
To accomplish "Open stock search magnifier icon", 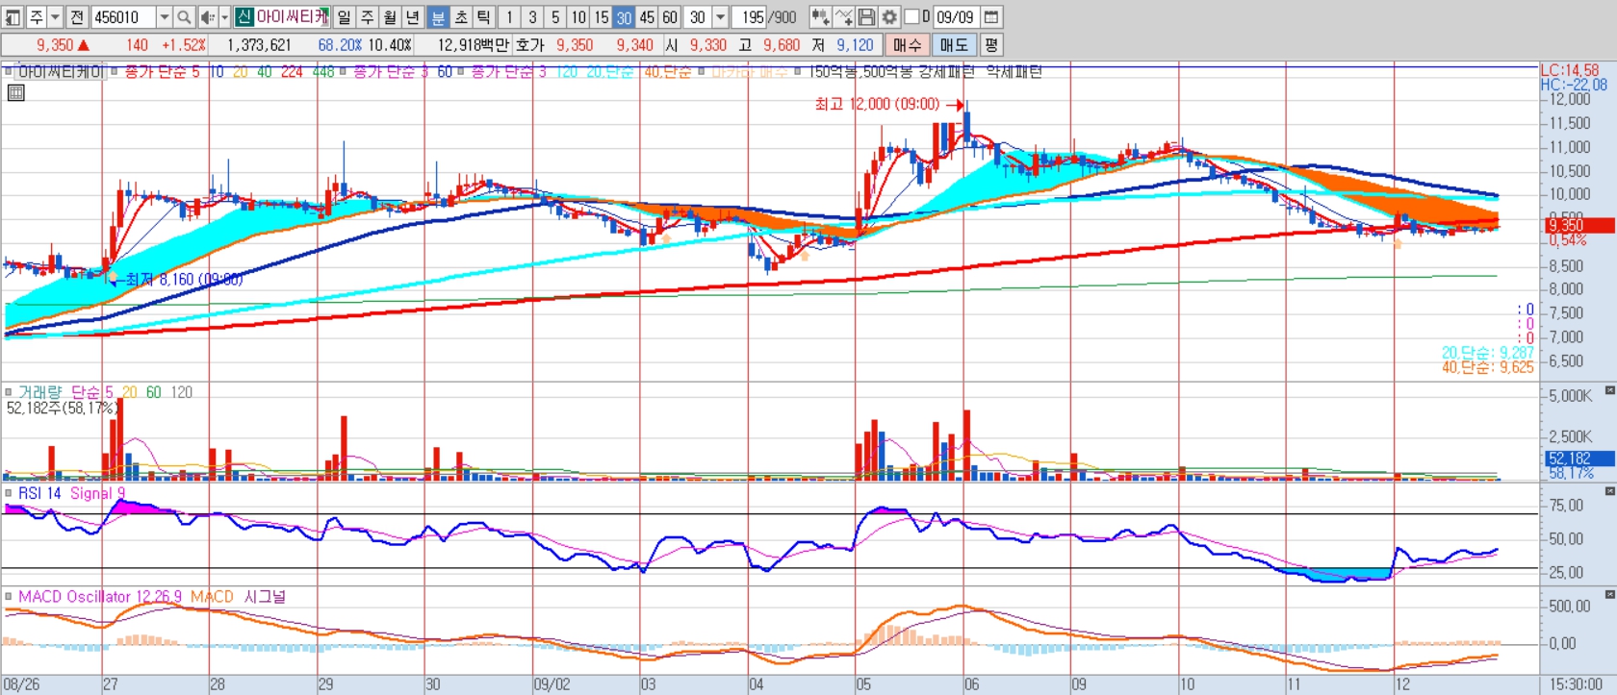I will tap(184, 17).
